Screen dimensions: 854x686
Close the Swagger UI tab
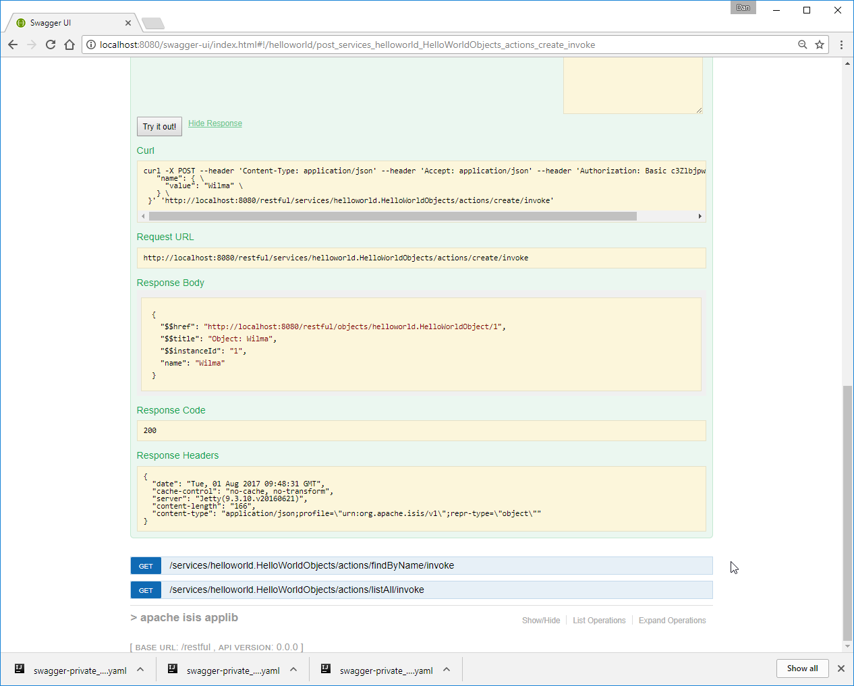pyautogui.click(x=128, y=23)
